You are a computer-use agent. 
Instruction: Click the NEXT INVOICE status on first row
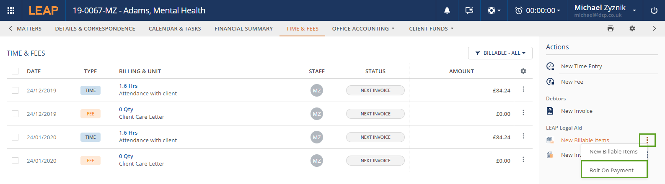[375, 90]
